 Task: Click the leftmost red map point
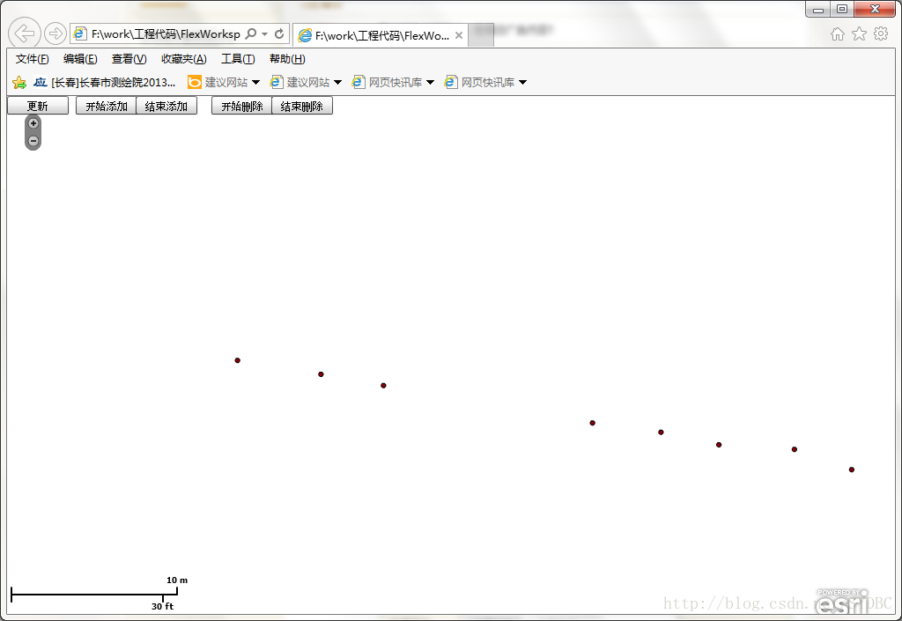point(238,360)
